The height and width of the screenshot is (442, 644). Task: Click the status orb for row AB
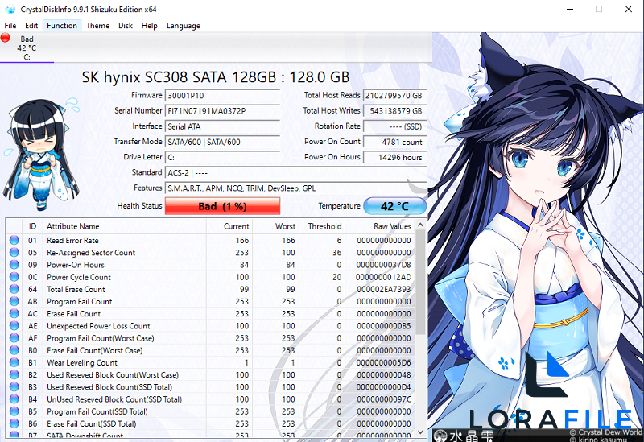pyautogui.click(x=14, y=301)
